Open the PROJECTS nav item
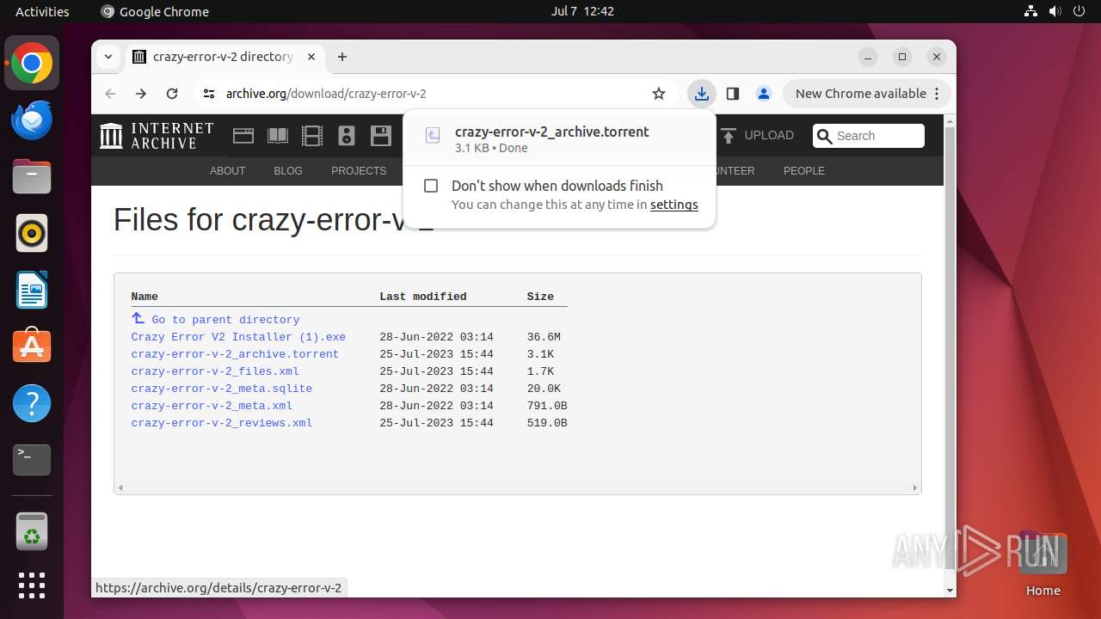The width and height of the screenshot is (1101, 619). (x=359, y=171)
